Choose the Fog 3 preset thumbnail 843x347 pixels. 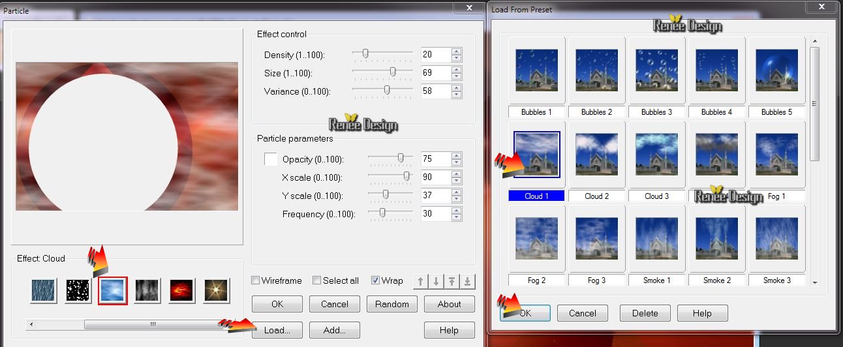pos(596,239)
